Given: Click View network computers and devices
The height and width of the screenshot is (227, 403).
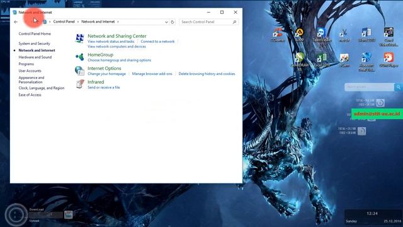Looking at the screenshot, I should click(116, 47).
